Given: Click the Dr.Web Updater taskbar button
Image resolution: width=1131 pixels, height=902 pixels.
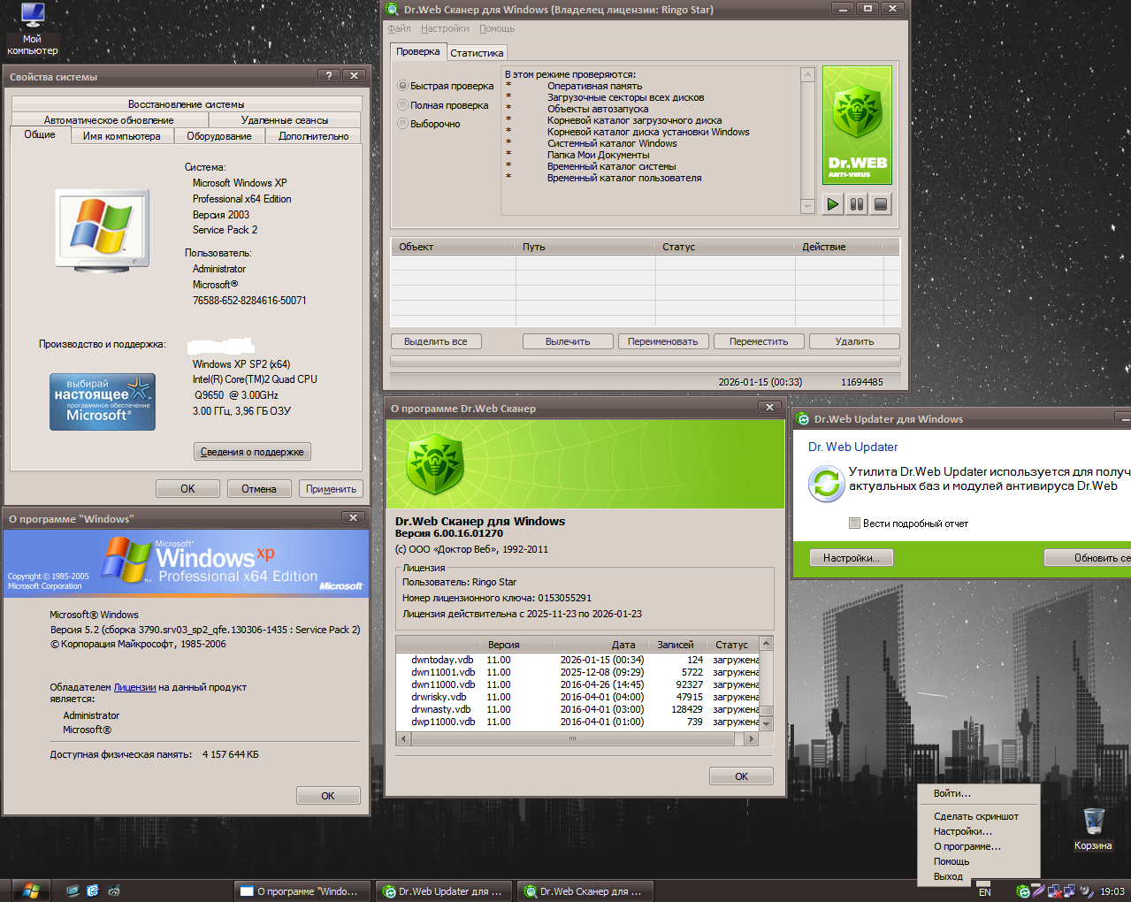Looking at the screenshot, I should pyautogui.click(x=442, y=891).
